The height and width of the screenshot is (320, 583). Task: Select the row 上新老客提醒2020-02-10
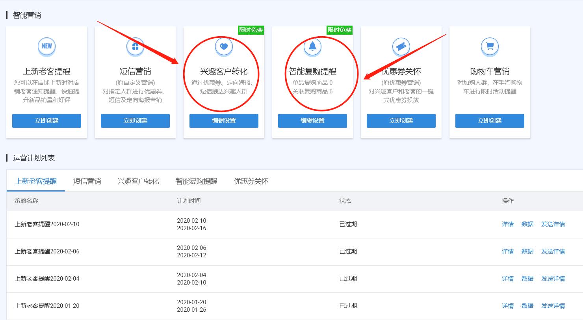pyautogui.click(x=295, y=224)
